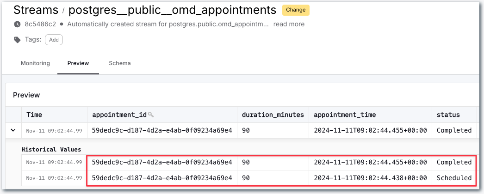Switch to the Monitoring tab
484x194 pixels.
[35, 63]
